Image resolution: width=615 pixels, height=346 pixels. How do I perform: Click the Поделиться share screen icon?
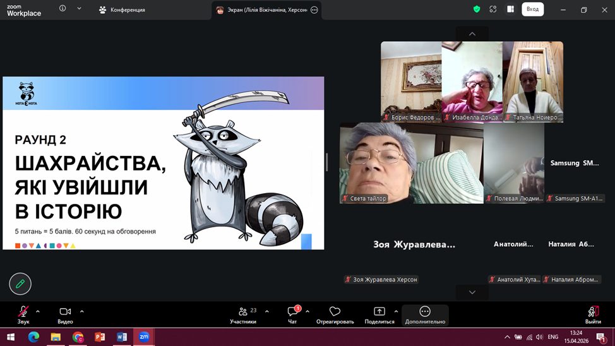[x=379, y=312]
